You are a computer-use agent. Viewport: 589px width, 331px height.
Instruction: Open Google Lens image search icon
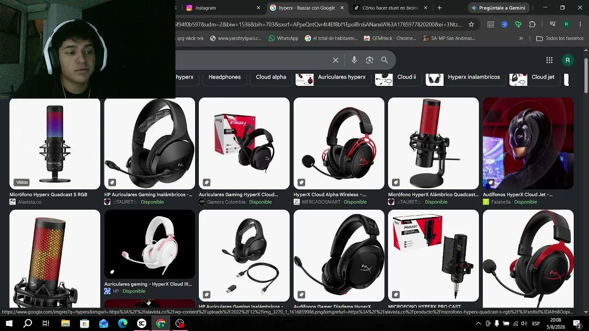coord(370,60)
